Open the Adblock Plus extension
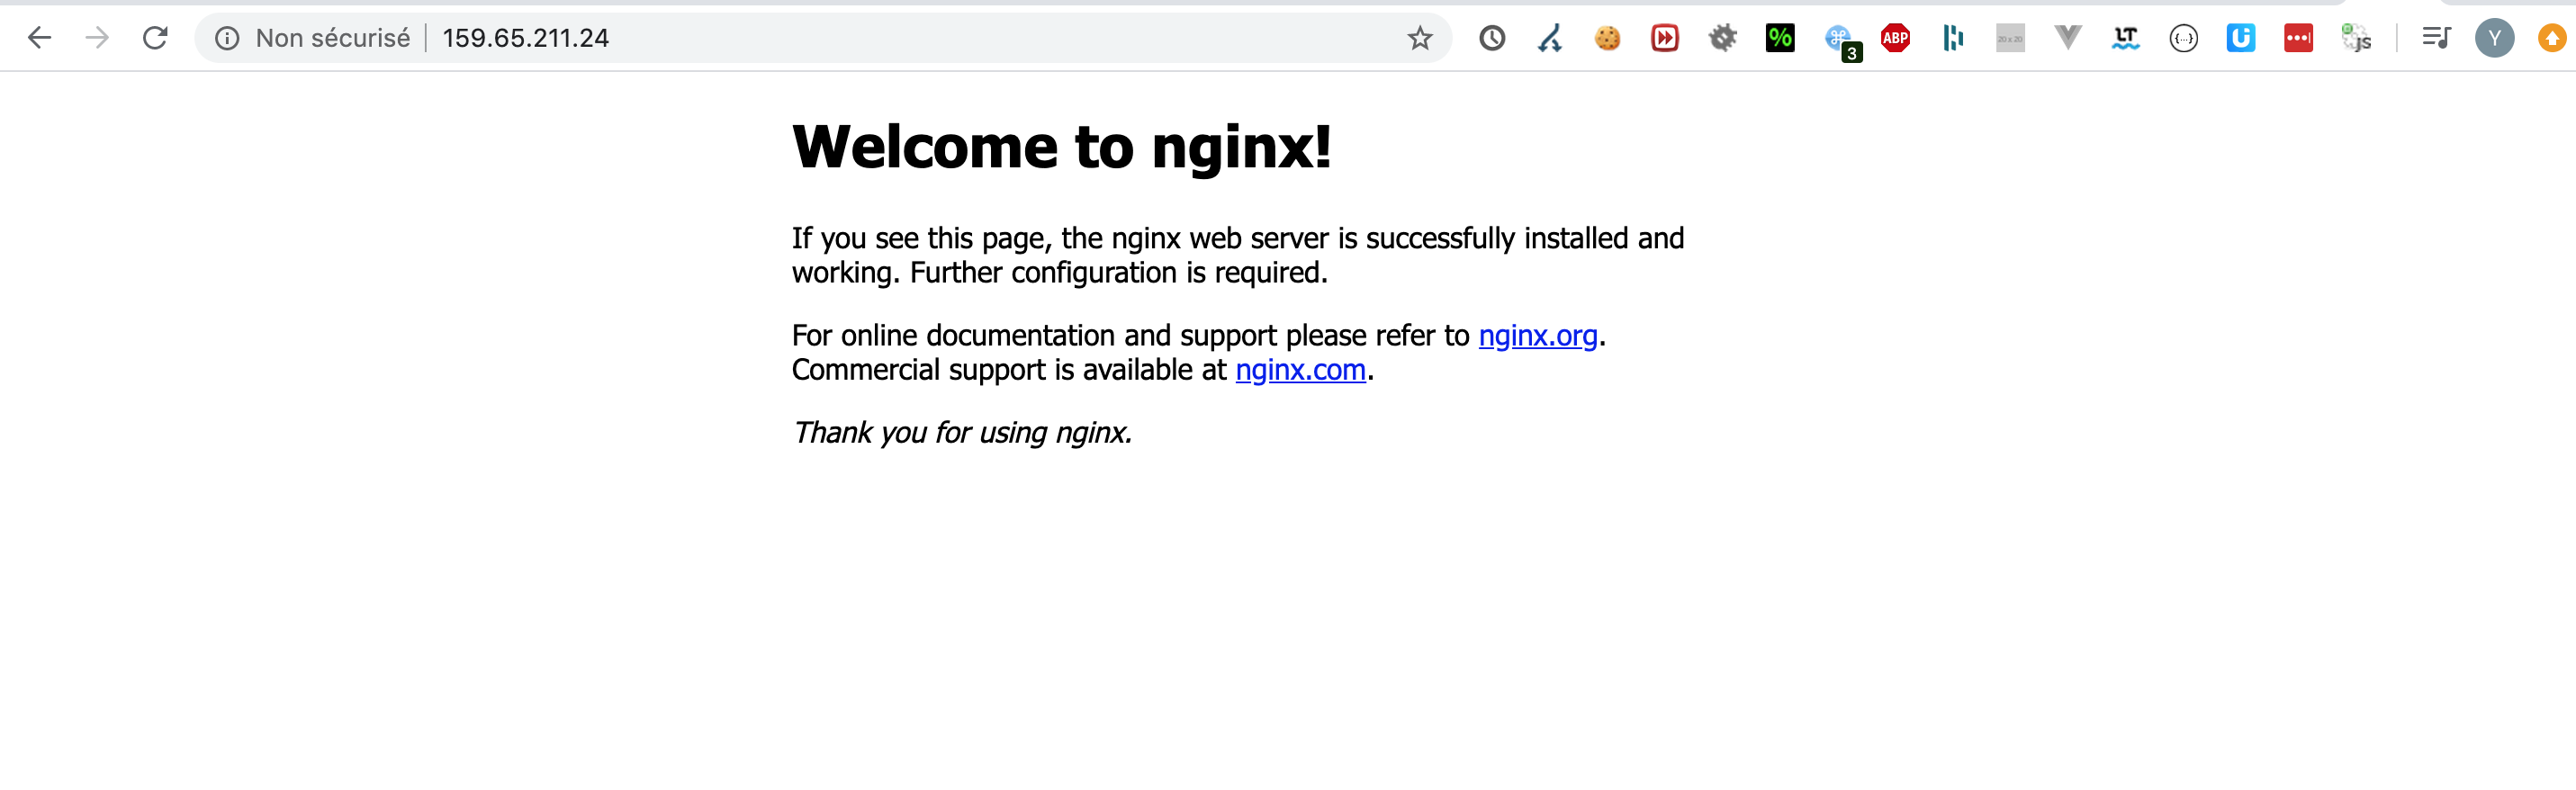 point(1895,38)
